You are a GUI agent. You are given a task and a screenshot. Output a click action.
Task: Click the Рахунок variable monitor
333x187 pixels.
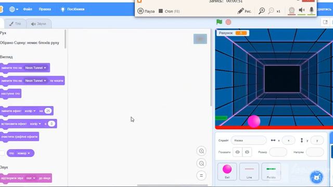pos(233,33)
